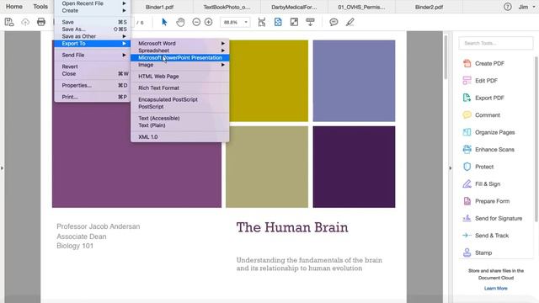This screenshot has height=303, width=539.
Task: Open Create PDF tool
Action: coord(483,64)
